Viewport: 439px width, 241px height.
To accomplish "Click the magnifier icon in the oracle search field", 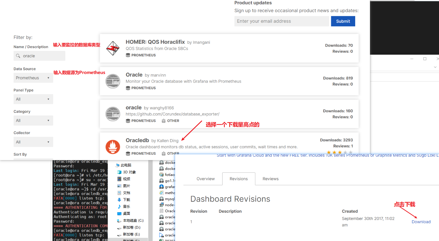I will (x=18, y=56).
